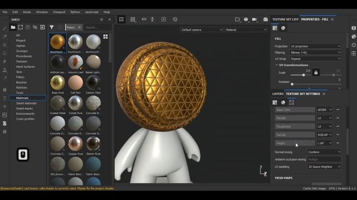Open the Python menu

pyautogui.click(x=75, y=12)
